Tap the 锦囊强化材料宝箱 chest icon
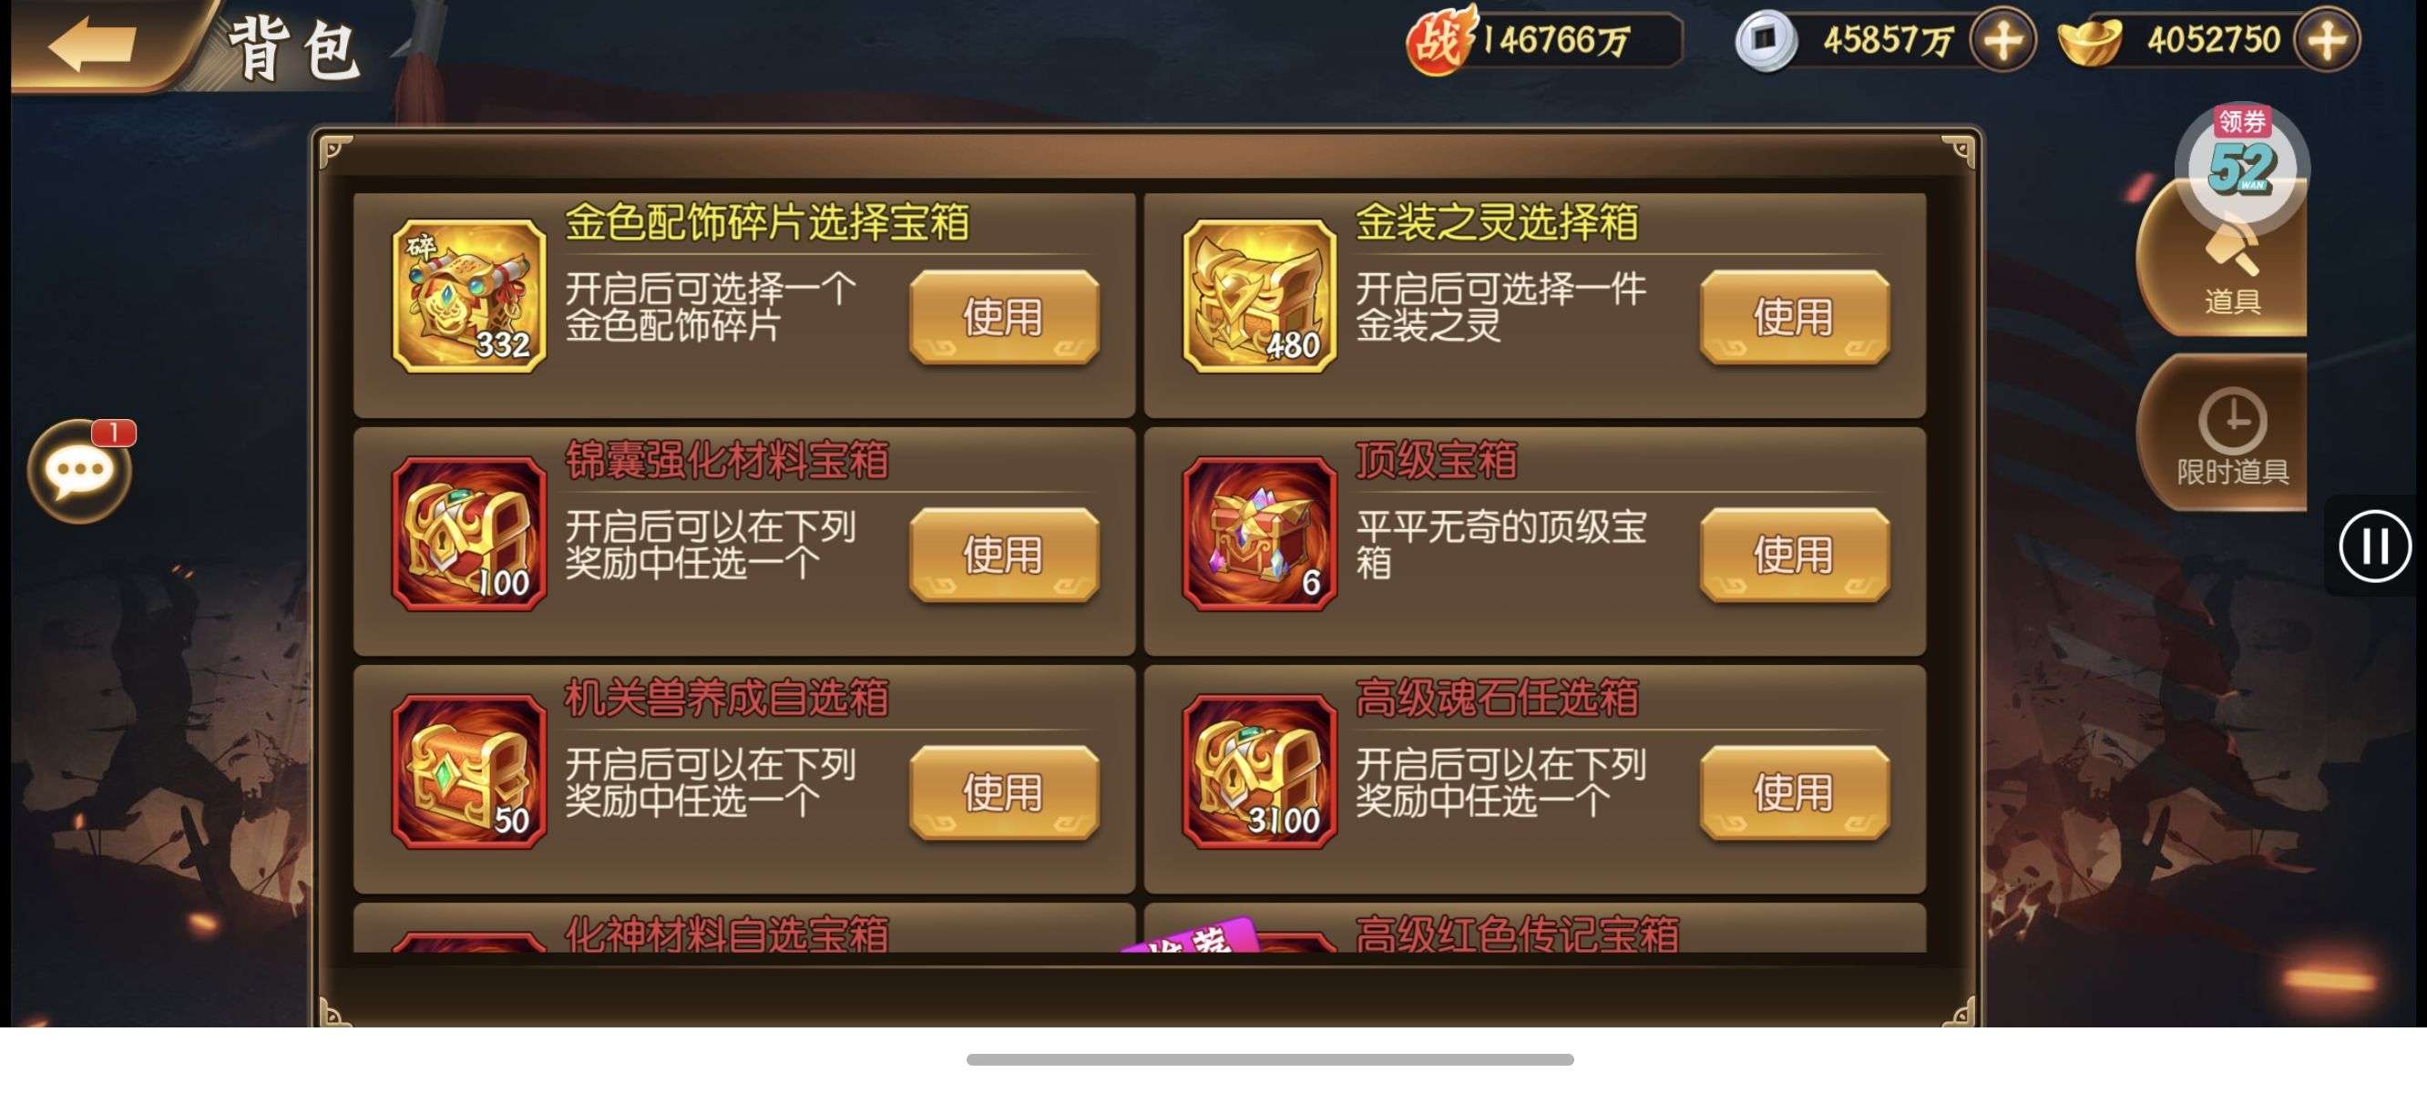The width and height of the screenshot is (2427, 1093). 469,534
